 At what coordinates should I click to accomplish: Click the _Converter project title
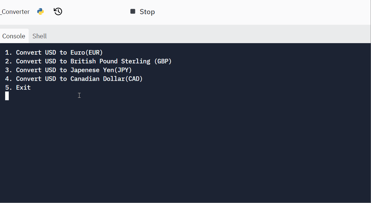click(15, 11)
